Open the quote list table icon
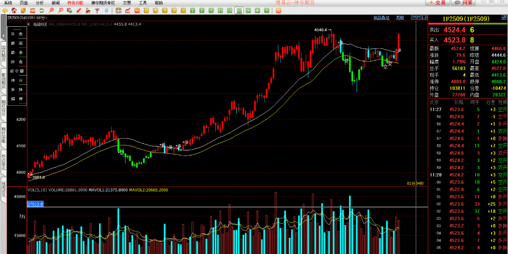The image size is (508, 254). tap(118, 10)
